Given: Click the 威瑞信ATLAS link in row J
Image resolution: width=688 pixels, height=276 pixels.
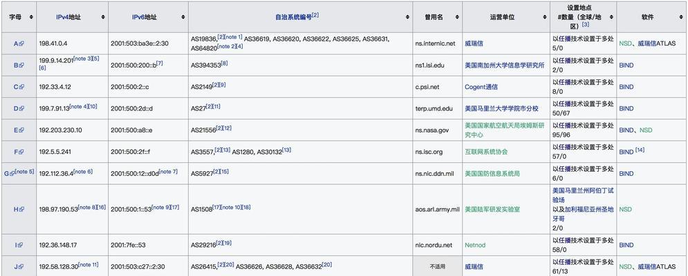Looking at the screenshot, I should click(x=656, y=266).
